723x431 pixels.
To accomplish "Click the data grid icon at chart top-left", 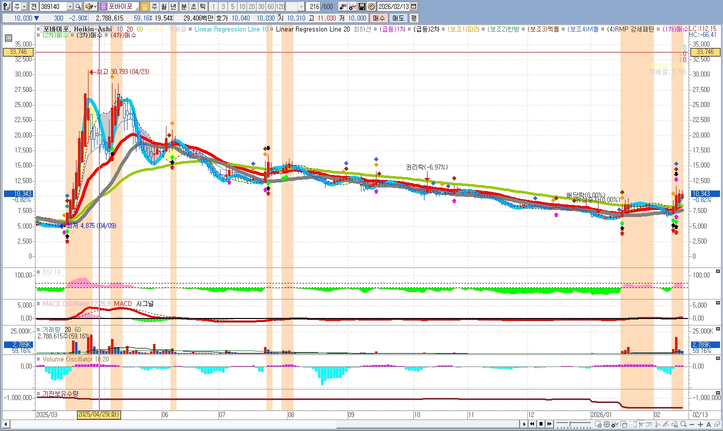I will [x=8, y=38].
